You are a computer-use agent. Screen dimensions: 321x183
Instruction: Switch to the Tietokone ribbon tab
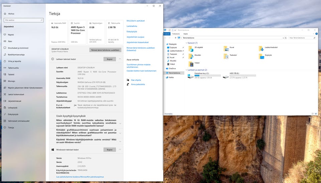176,34
